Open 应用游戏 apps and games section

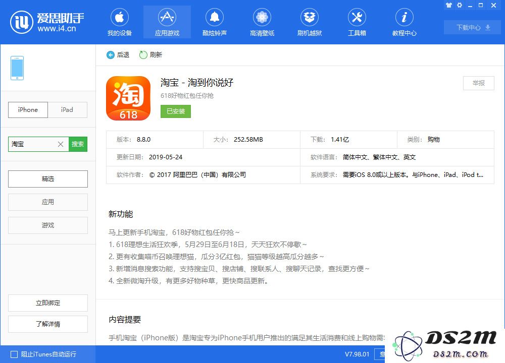click(x=167, y=23)
